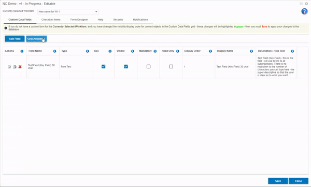The image size is (311, 187).
Task: Click the Close button
Action: click(299, 181)
